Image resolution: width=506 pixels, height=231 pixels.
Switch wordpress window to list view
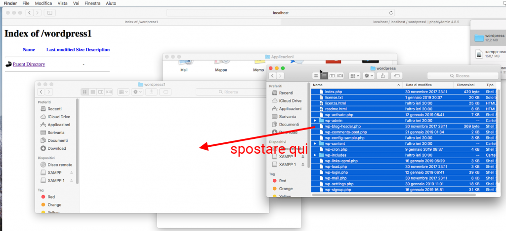pyautogui.click(x=324, y=76)
